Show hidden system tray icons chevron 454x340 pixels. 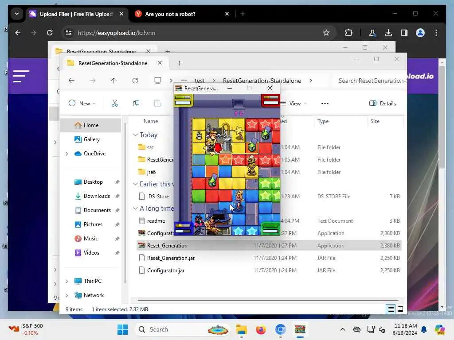343,329
